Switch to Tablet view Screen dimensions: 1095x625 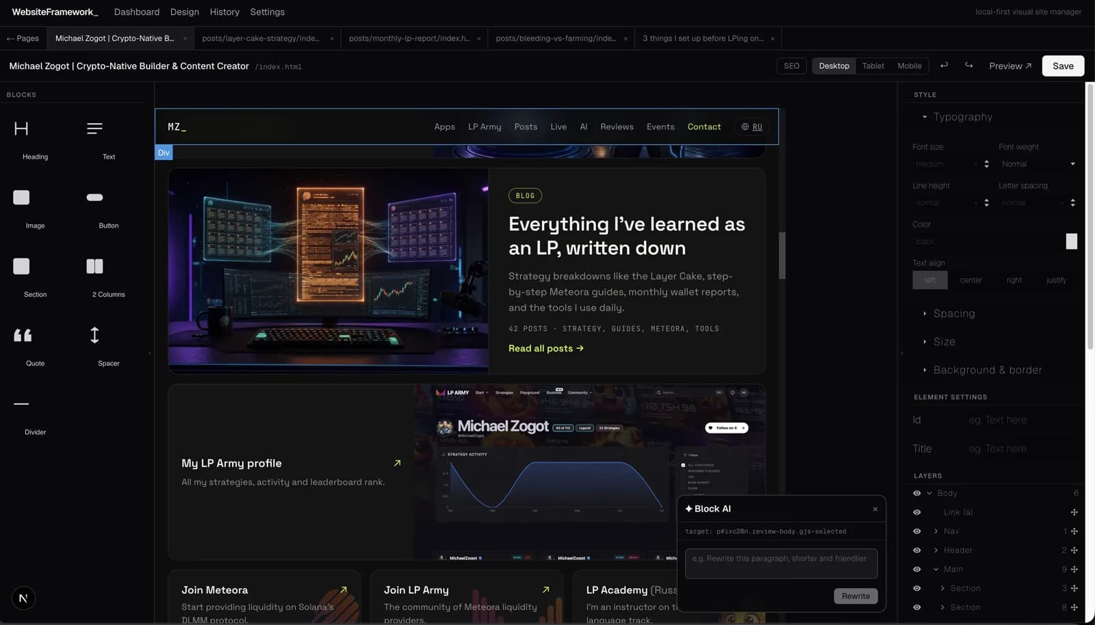pyautogui.click(x=873, y=66)
